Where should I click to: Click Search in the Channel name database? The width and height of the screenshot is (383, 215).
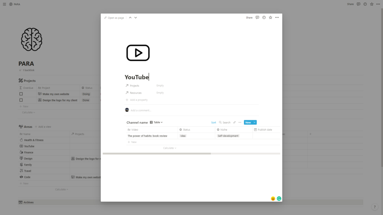coord(225,123)
